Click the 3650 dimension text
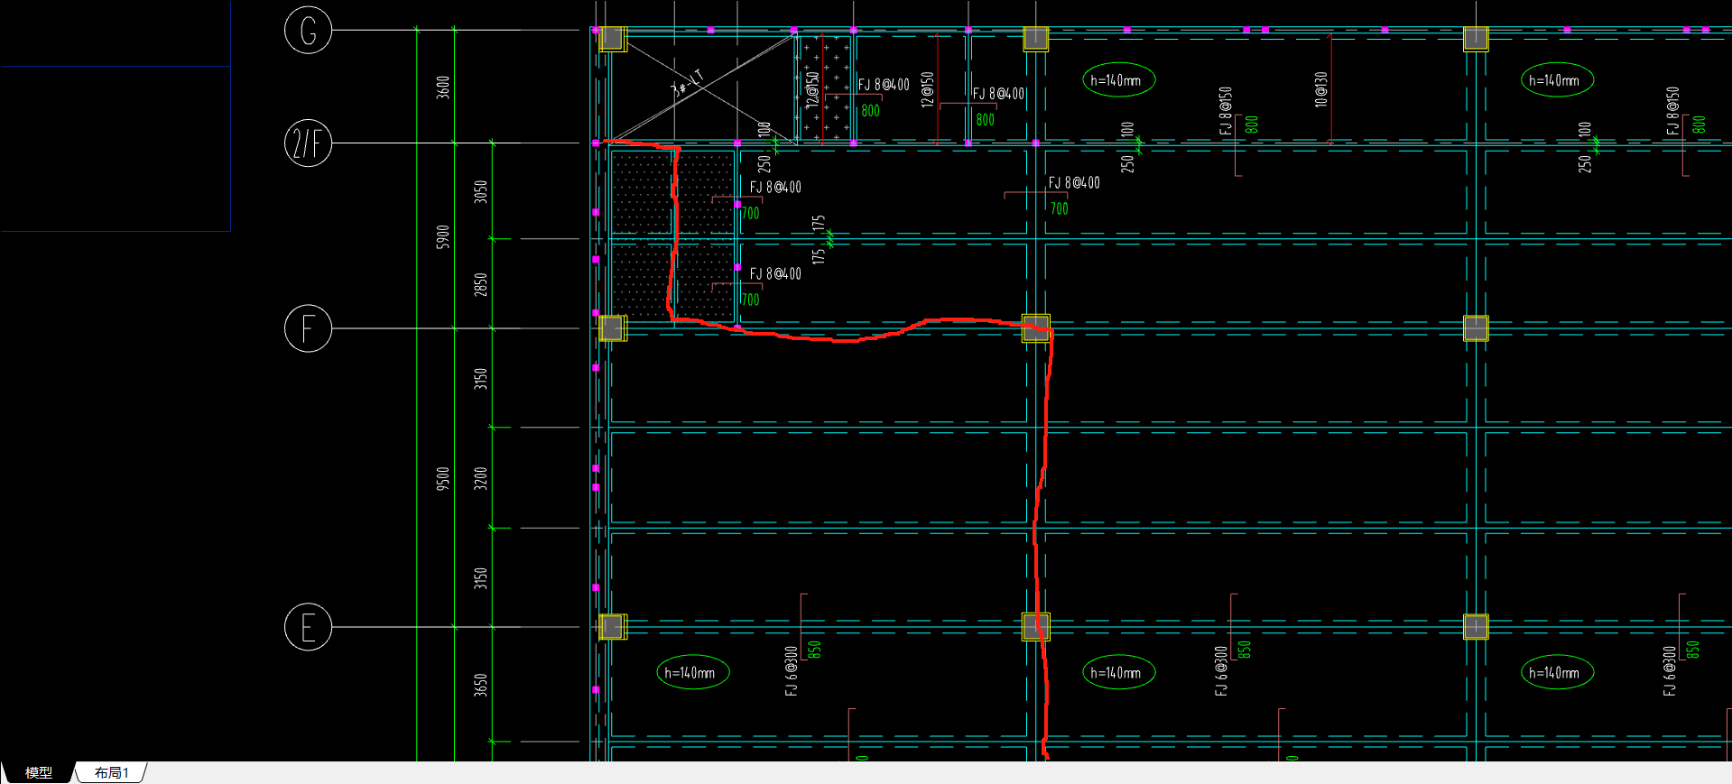Viewport: 1732px width, 784px height. 480,685
